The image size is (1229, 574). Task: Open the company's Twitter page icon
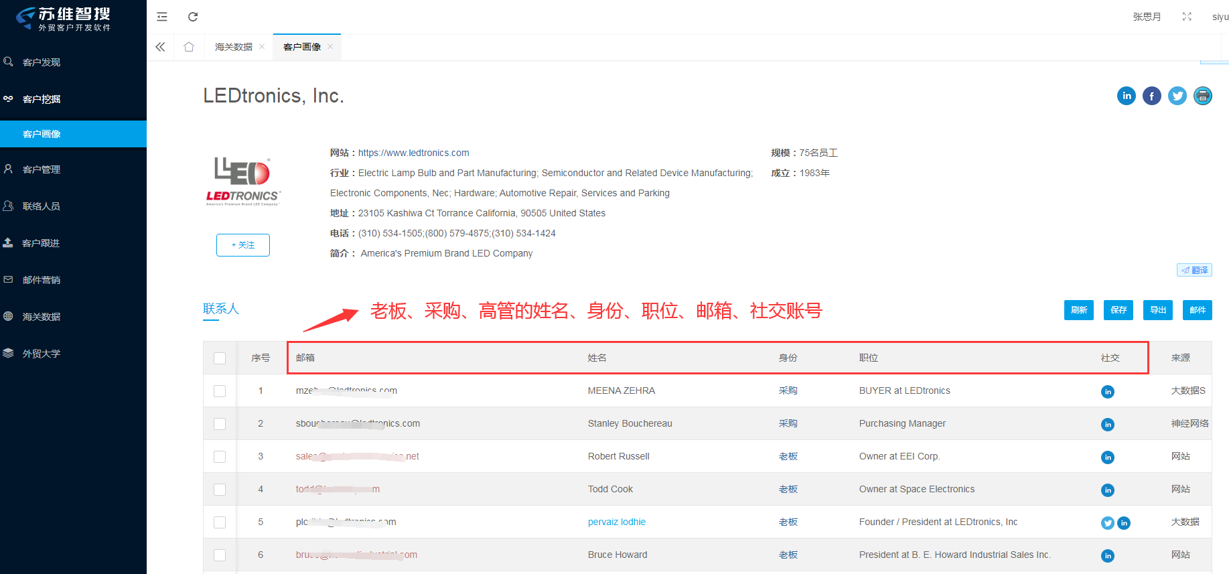[1177, 96]
